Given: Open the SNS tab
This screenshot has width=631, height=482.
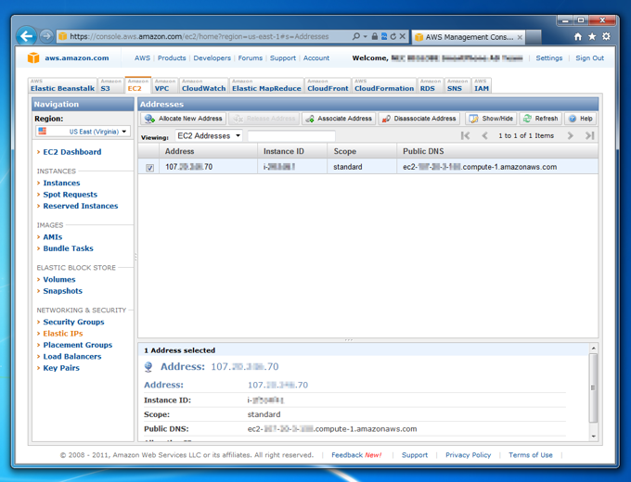Looking at the screenshot, I should 457,85.
